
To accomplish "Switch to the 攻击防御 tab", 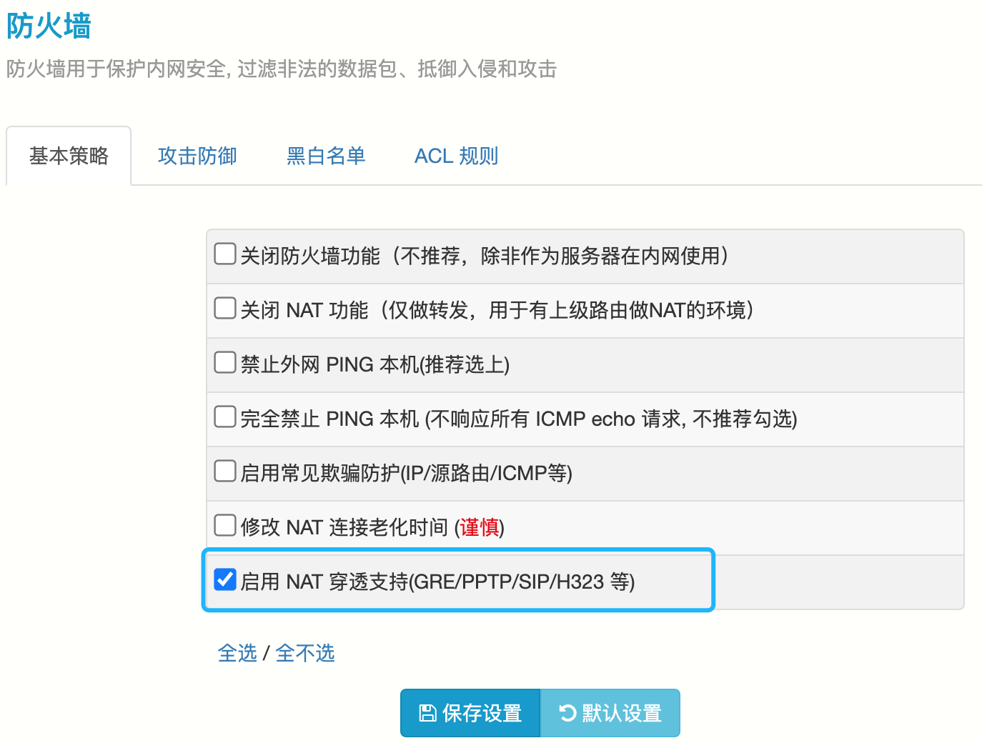I will (x=197, y=156).
